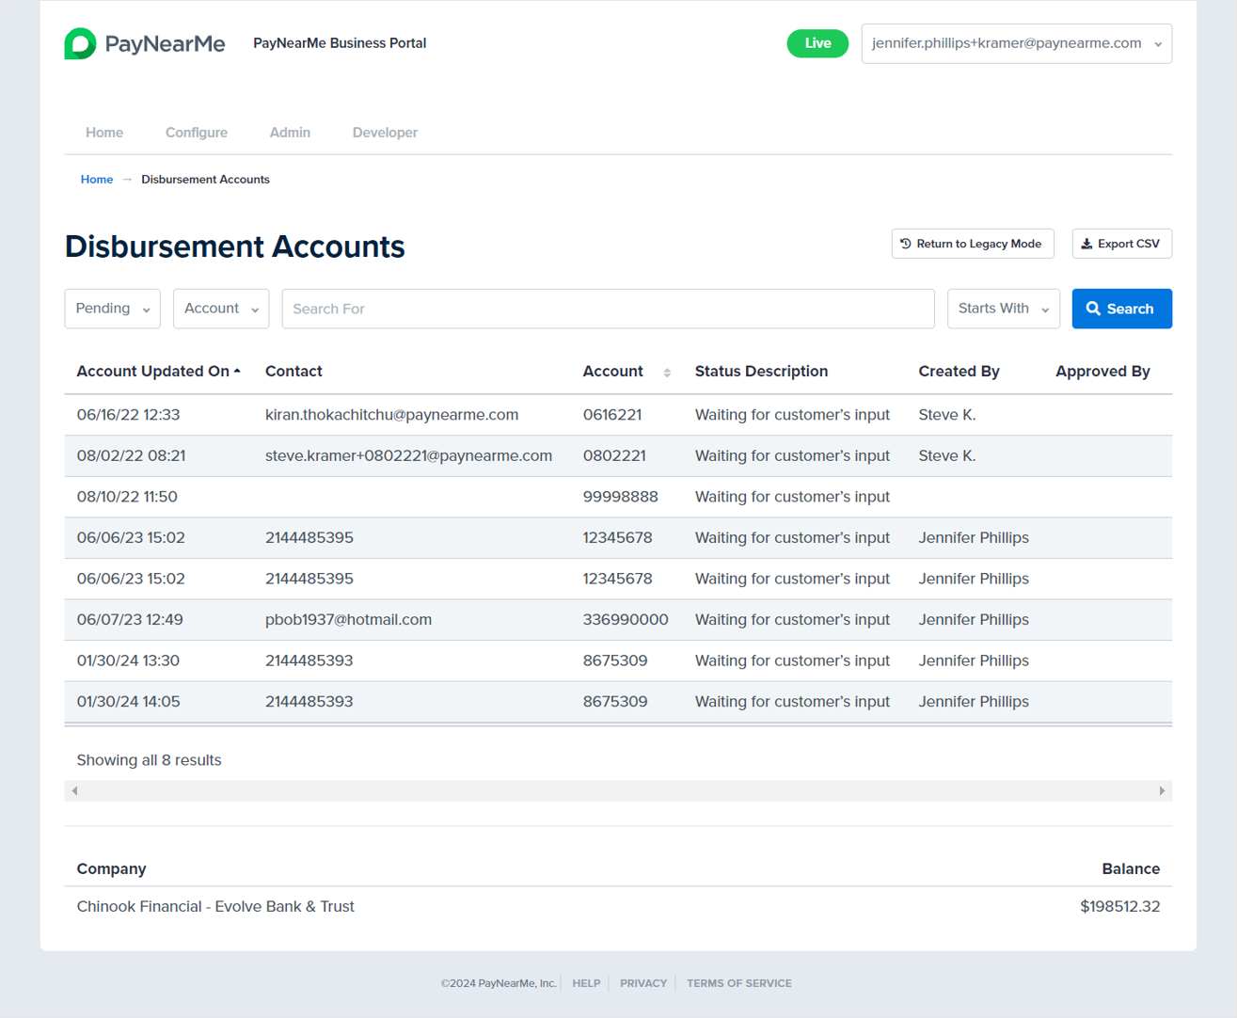This screenshot has height=1018, width=1237.
Task: Select row with steve.kramer+0802221@paynearme.com
Action: [618, 456]
